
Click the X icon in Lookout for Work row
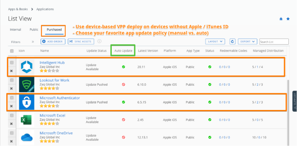(x=12, y=88)
